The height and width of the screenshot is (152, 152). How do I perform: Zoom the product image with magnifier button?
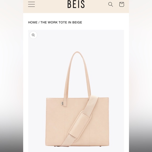33,35
